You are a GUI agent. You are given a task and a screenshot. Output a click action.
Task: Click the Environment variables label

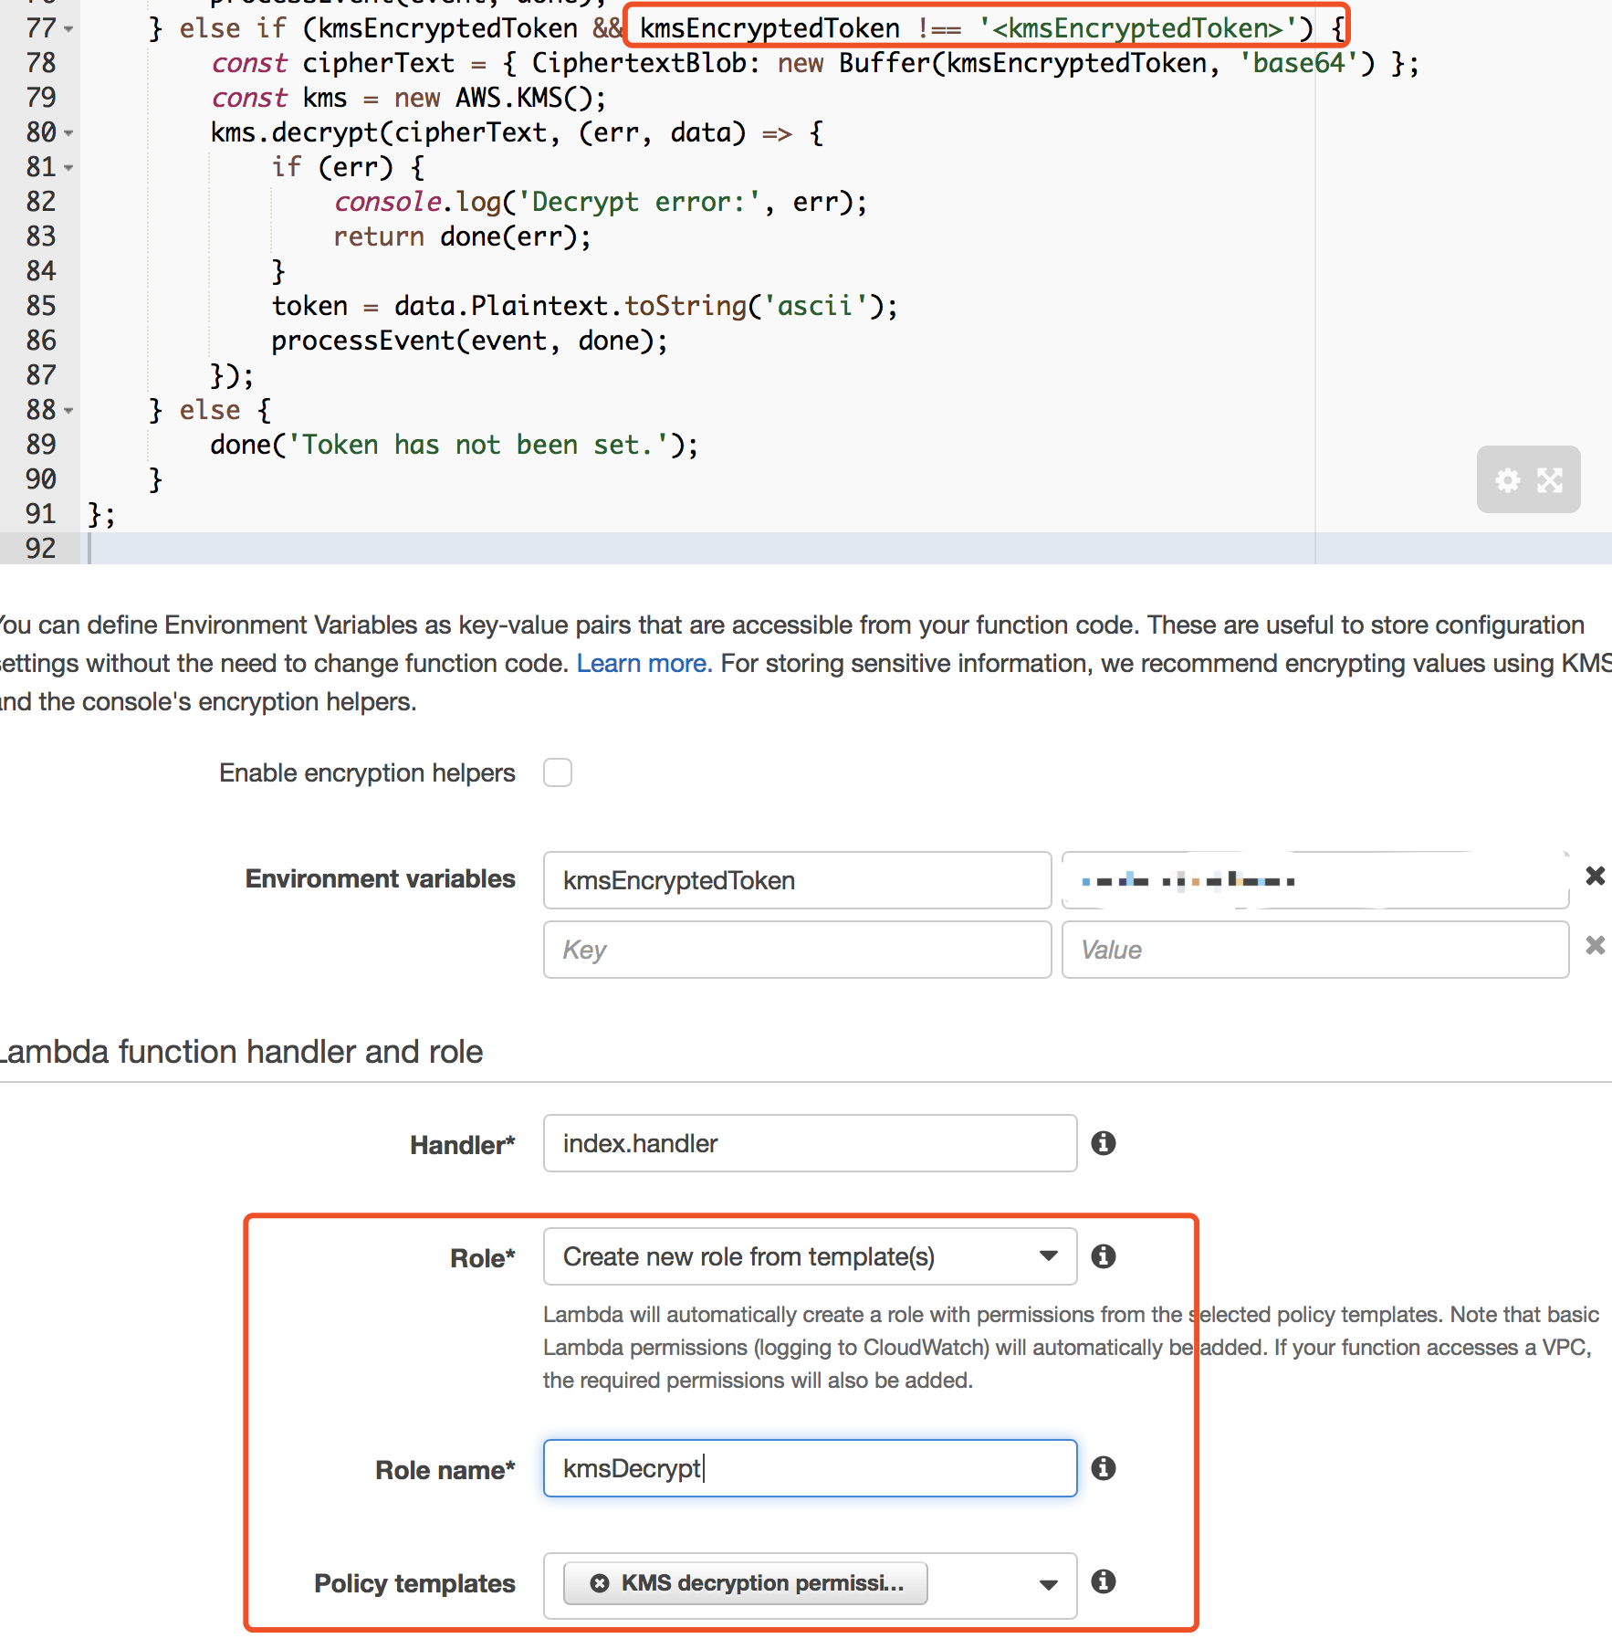(x=381, y=878)
